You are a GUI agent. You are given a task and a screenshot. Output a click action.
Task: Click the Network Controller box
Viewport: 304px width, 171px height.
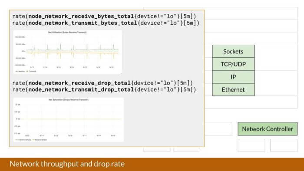(x=268, y=129)
